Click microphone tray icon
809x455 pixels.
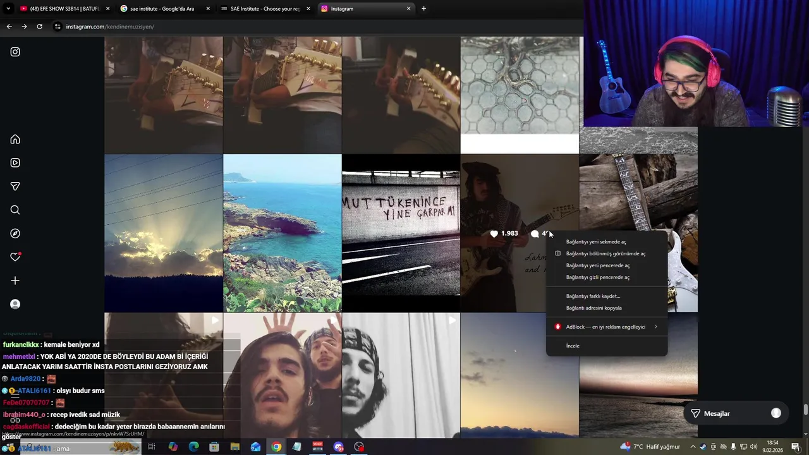[x=733, y=447]
